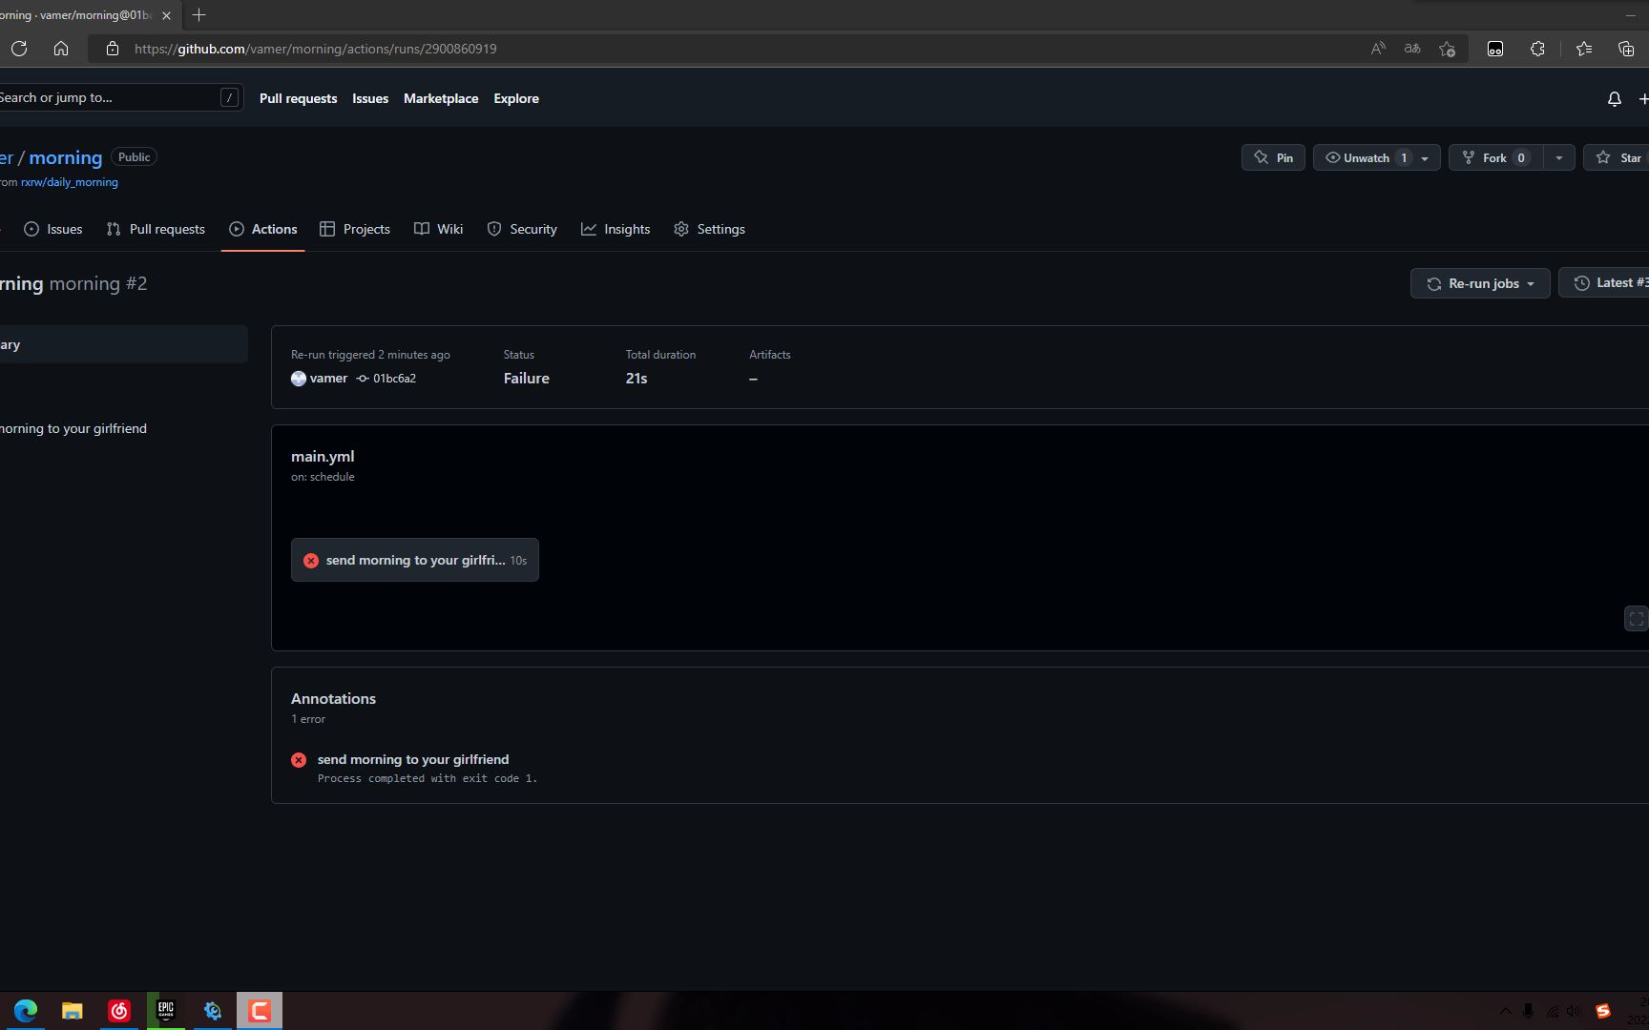Screen dimensions: 1649x1030
Task: Open global Pull requests in header
Action: pos(298,98)
